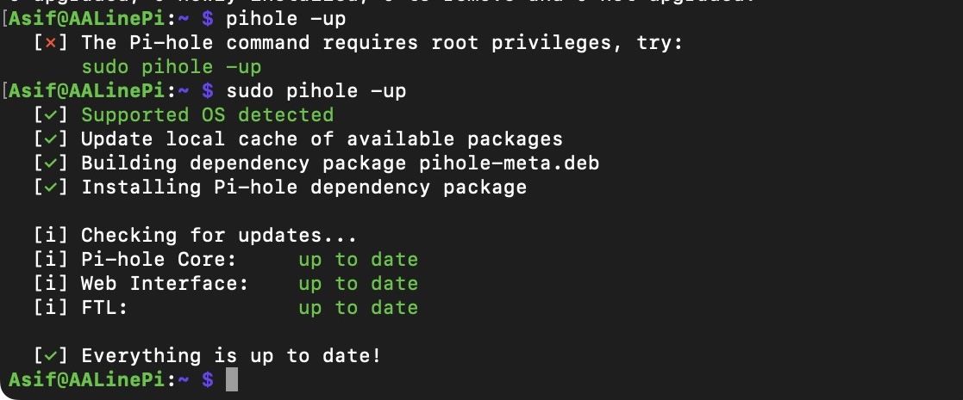The width and height of the screenshot is (963, 400).
Task: Click info marker beside Checking for updates
Action: 51,236
